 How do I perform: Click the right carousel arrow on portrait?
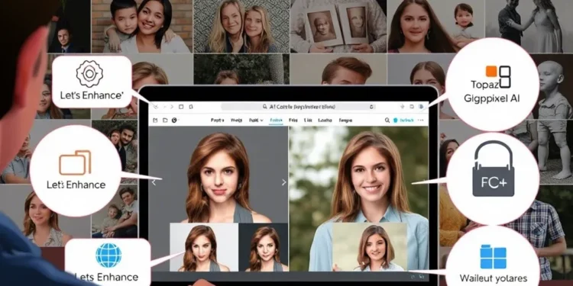(x=283, y=182)
